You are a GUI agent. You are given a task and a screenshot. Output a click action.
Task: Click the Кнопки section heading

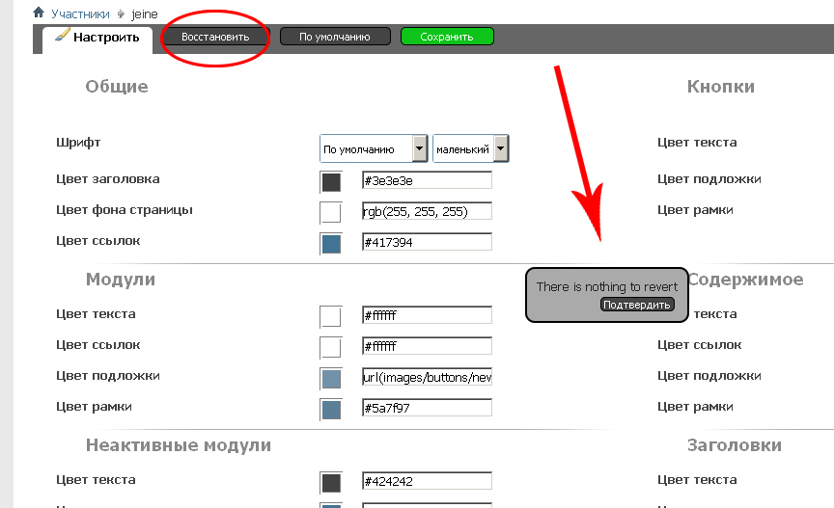pyautogui.click(x=721, y=87)
